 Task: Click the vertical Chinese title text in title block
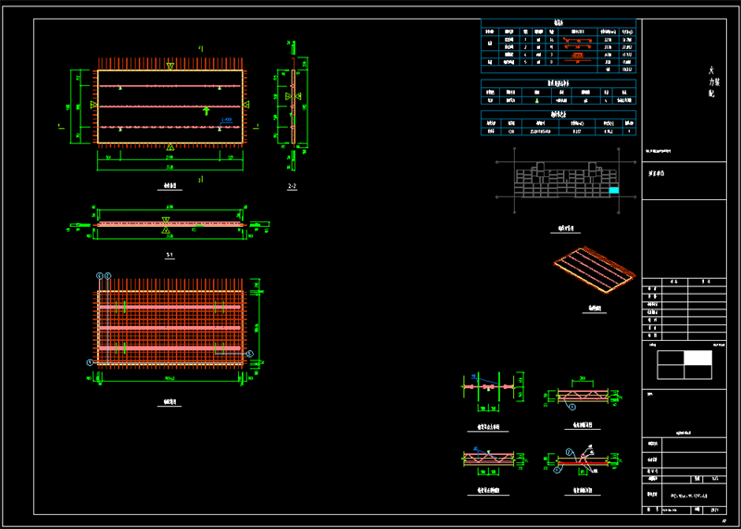coord(712,82)
